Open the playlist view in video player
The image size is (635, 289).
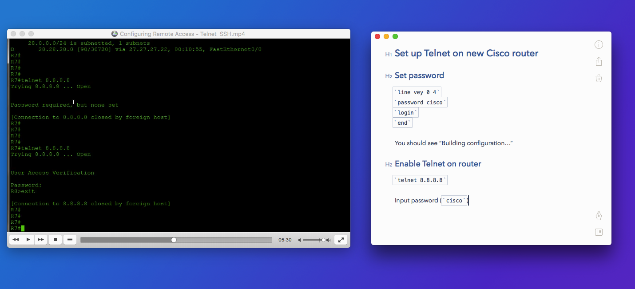[x=70, y=240]
